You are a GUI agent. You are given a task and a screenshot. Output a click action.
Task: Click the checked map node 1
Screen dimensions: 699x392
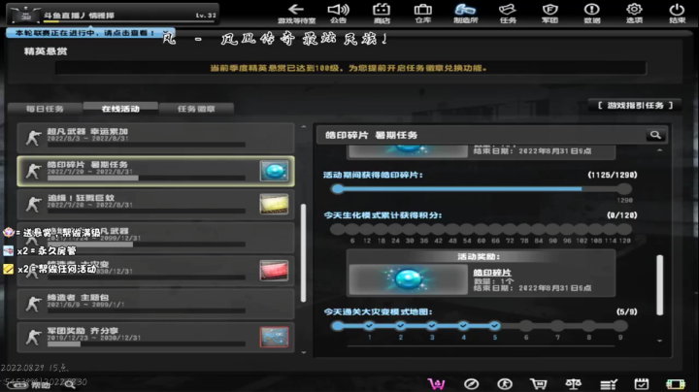(x=369, y=326)
